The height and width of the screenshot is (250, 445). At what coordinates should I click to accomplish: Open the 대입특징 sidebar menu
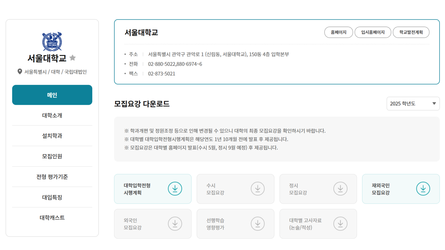52,197
